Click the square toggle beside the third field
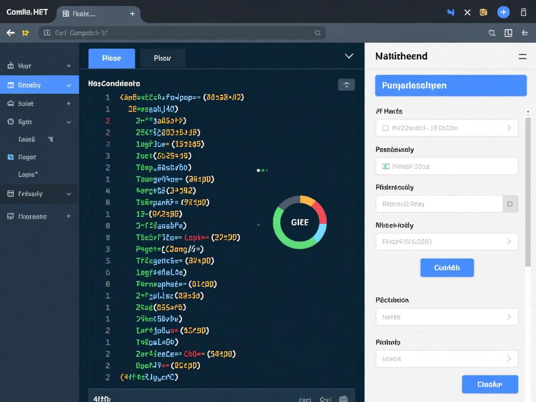This screenshot has width=536, height=402. [510, 204]
